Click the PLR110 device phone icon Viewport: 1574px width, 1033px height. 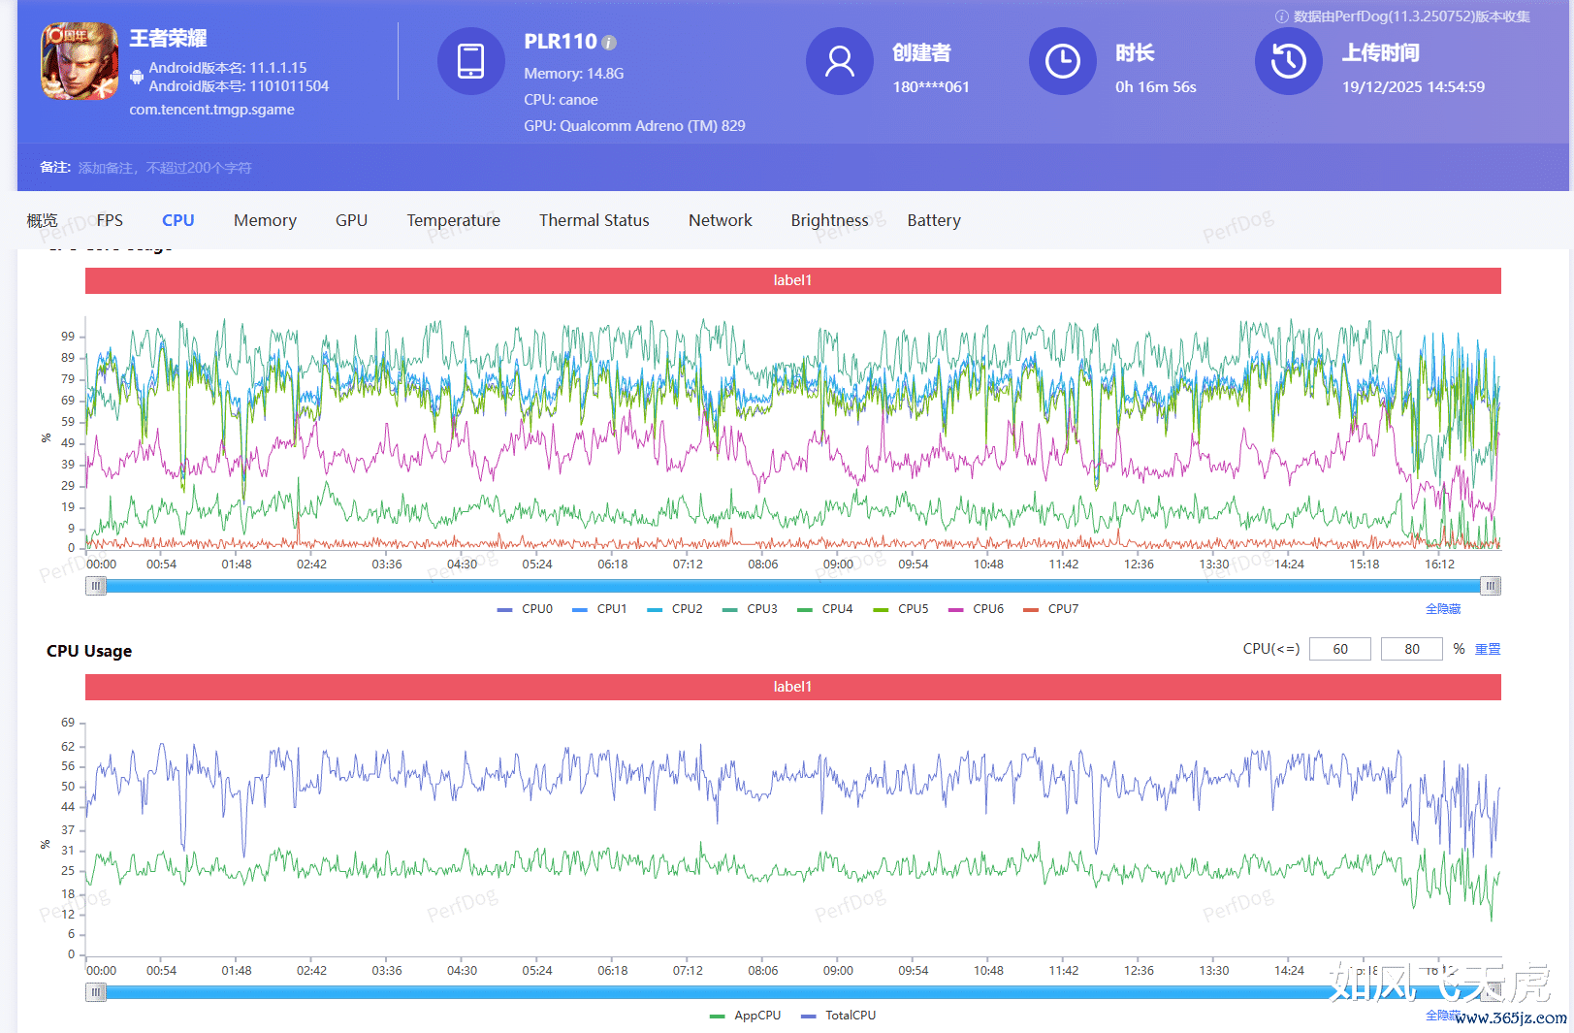470,61
